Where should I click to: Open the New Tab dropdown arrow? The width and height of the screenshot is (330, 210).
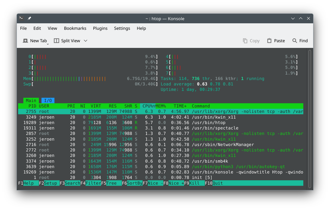tap(48, 45)
